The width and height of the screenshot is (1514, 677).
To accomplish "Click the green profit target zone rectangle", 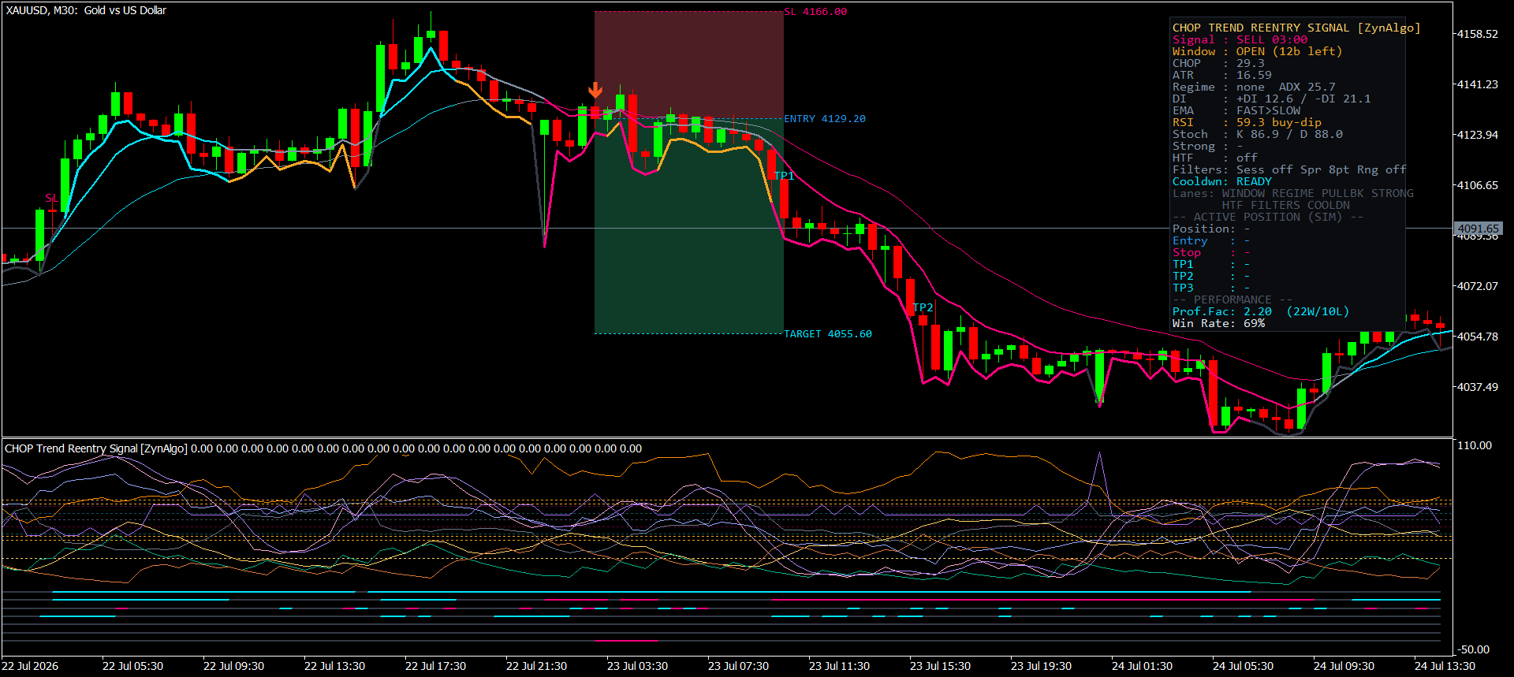I will click(688, 226).
